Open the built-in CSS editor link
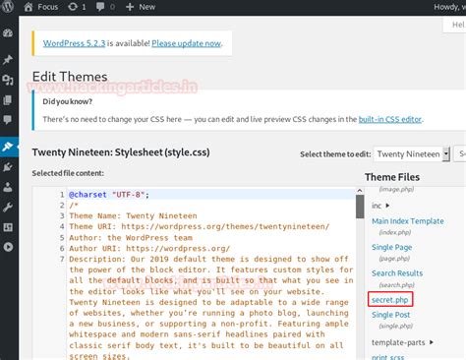466x360 pixels. tap(390, 119)
